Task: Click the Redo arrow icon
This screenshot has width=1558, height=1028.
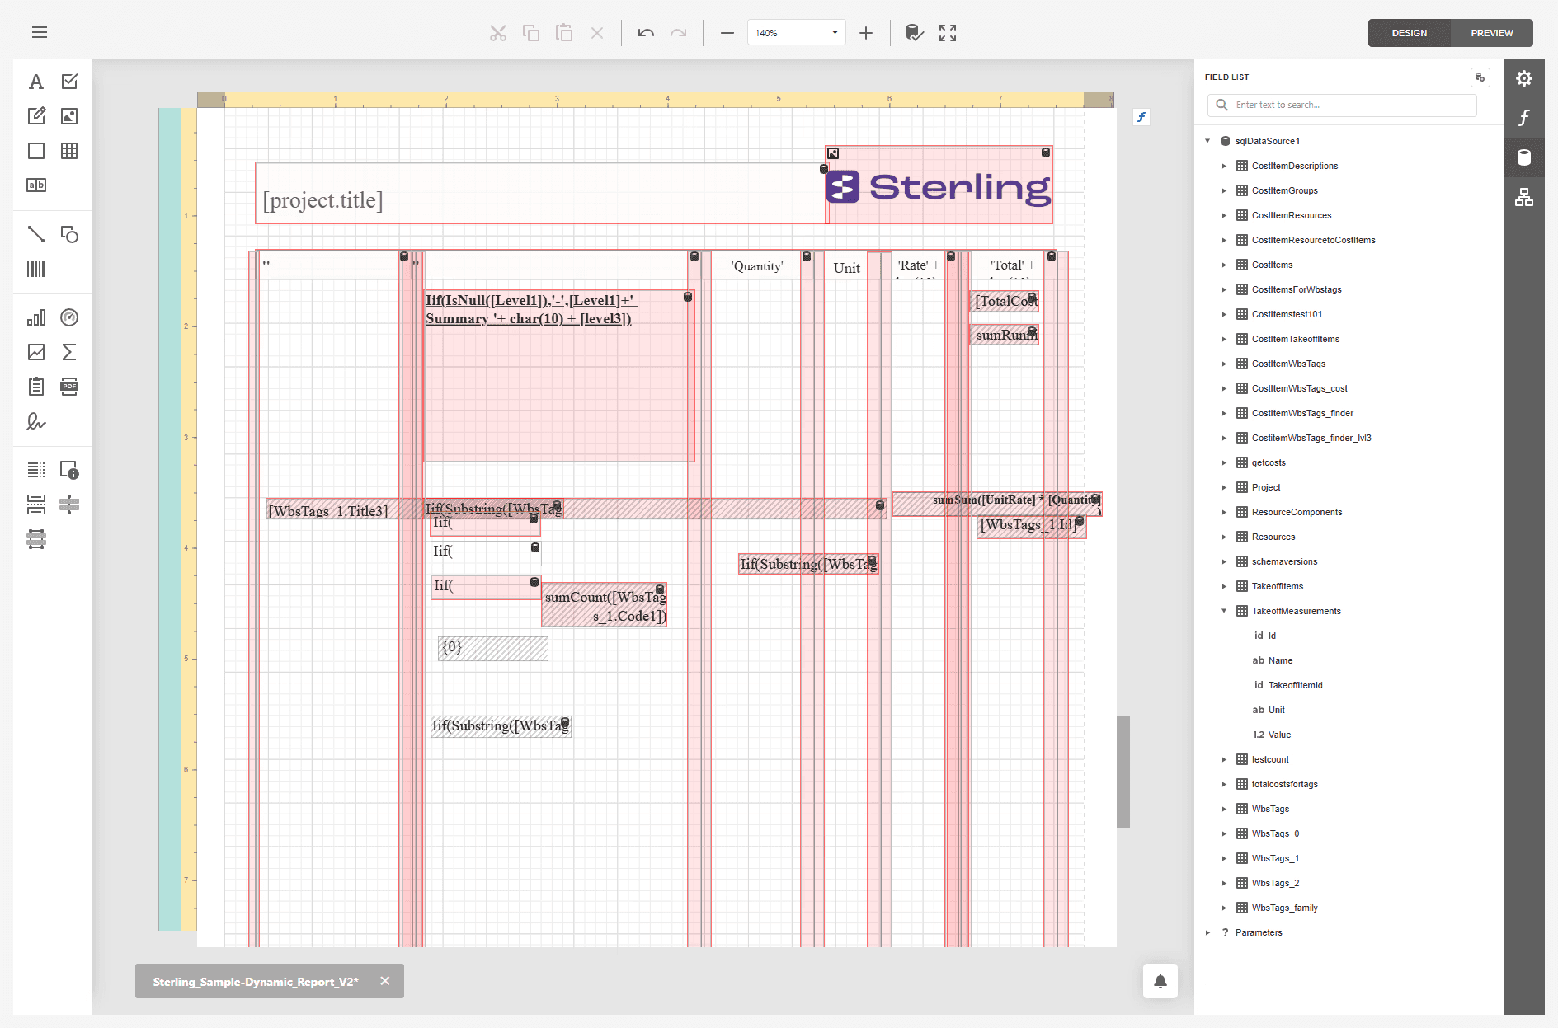Action: 679,33
